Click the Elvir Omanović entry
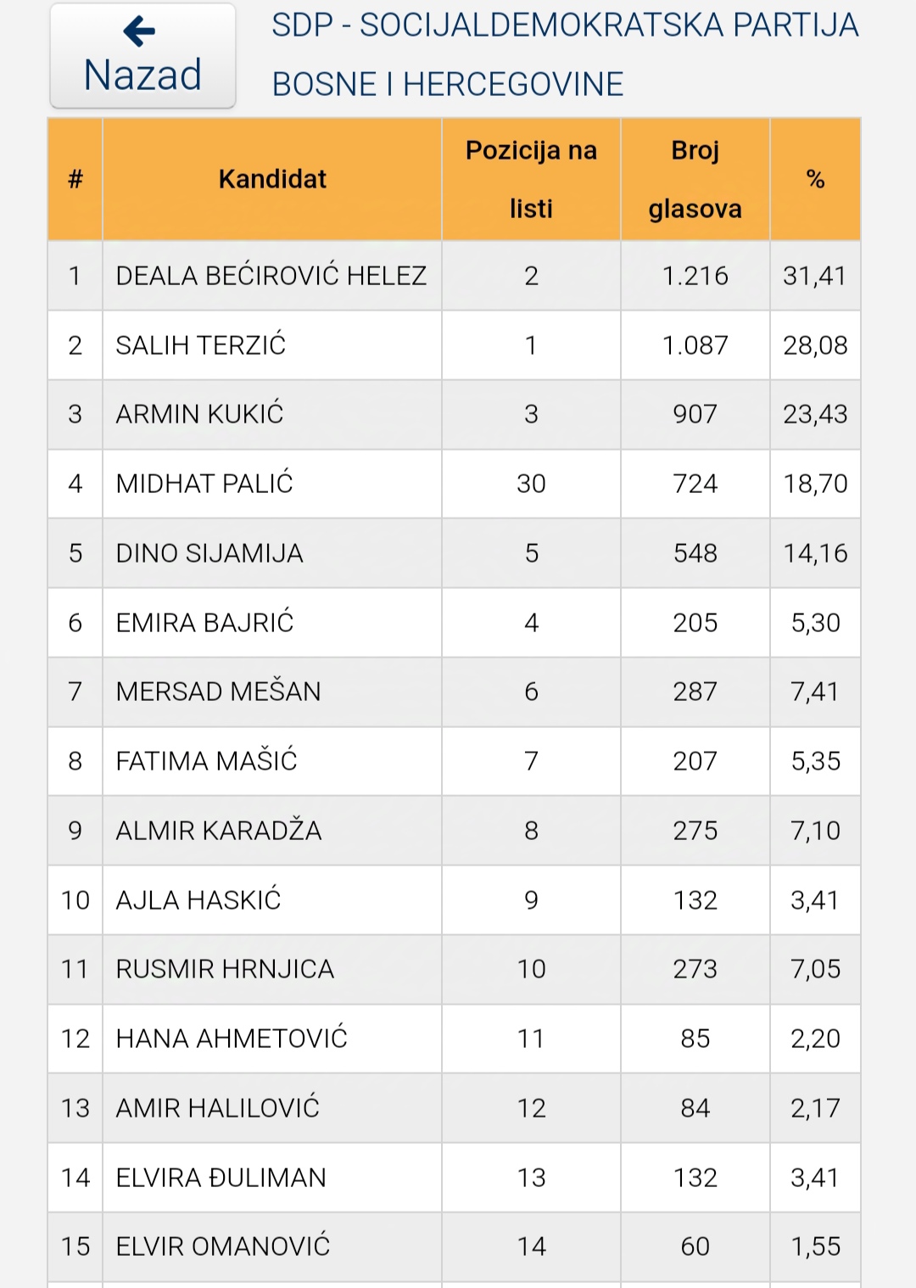The height and width of the screenshot is (1288, 916). click(222, 1246)
